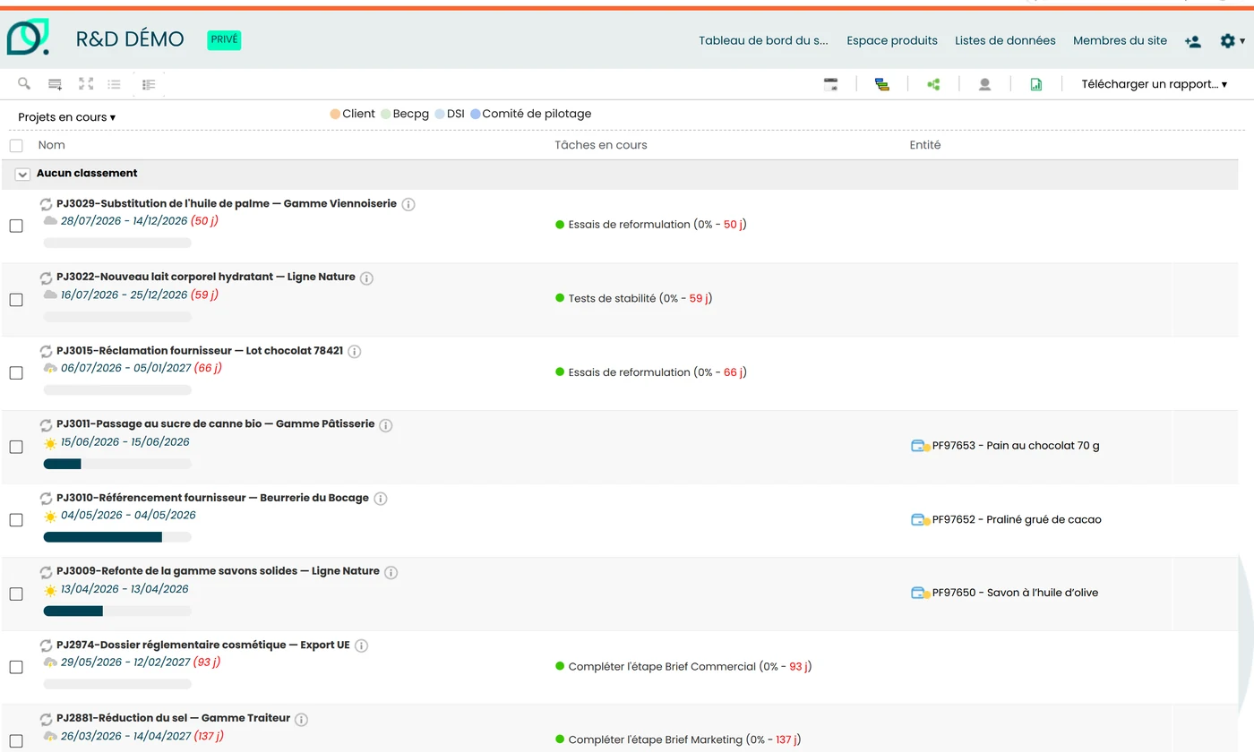Image resolution: width=1254 pixels, height=752 pixels.
Task: Click info icon next to PJ3015 réclamation fournisseur
Action: [355, 352]
